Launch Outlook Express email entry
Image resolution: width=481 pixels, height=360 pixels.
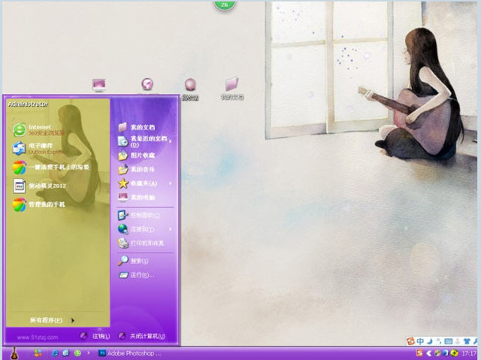coord(38,148)
